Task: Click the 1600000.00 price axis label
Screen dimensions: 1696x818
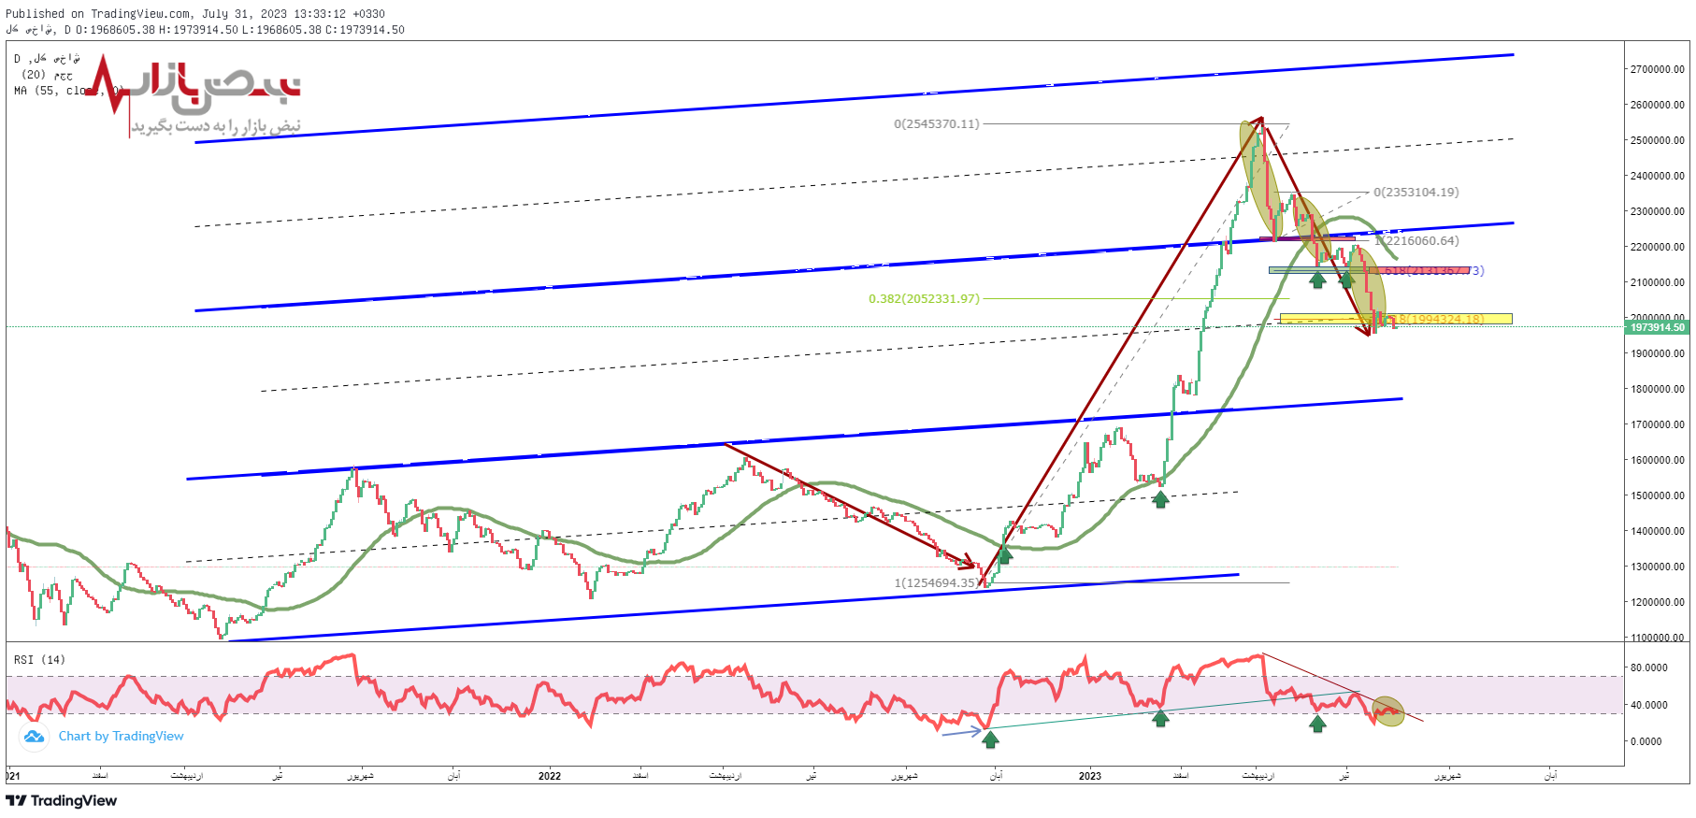Action: 1657,460
